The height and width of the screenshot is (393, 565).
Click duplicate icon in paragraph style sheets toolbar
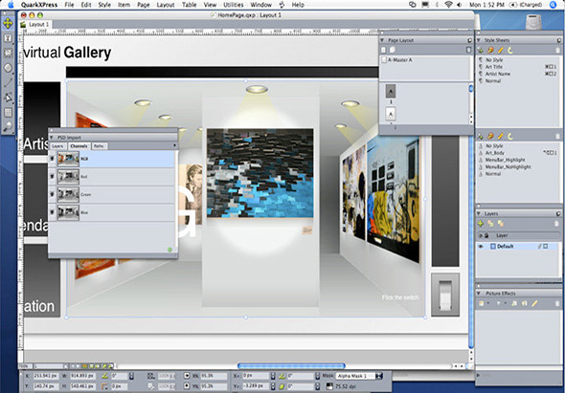[x=490, y=51]
